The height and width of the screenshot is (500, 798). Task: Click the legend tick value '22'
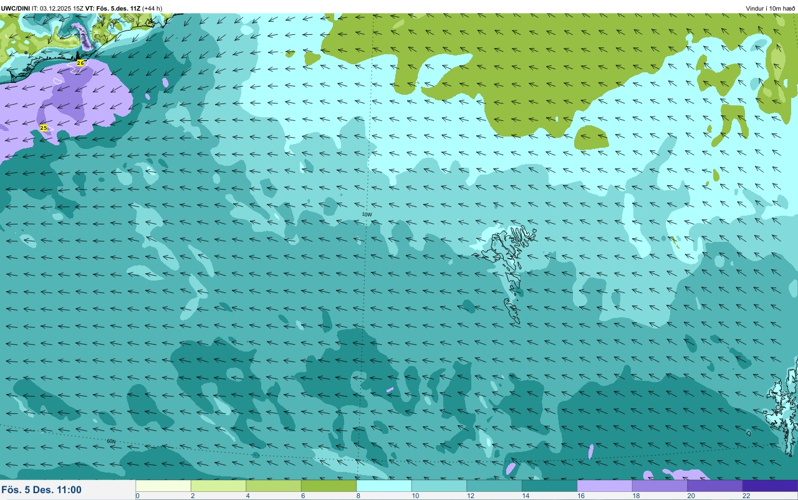point(746,496)
